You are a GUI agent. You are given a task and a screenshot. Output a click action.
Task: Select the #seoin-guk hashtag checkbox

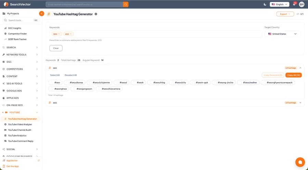point(193,83)
